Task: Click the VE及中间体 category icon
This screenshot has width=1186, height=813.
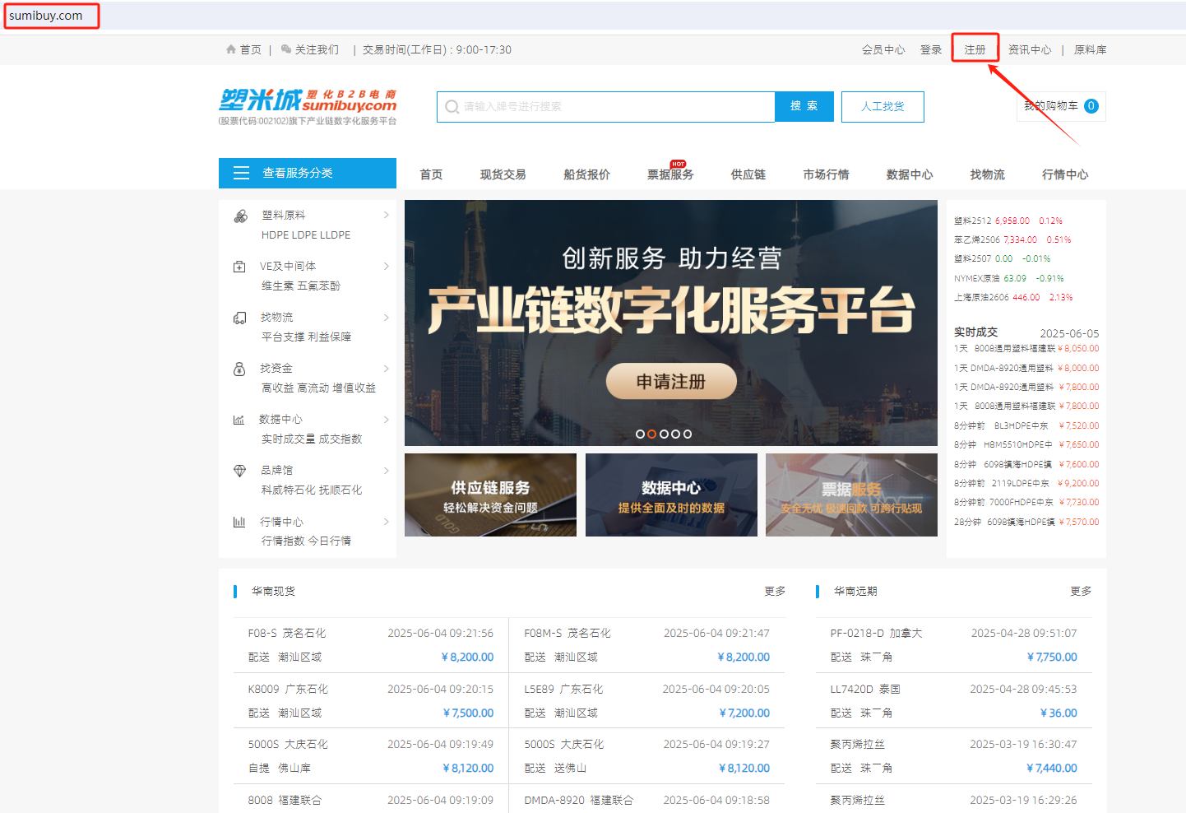Action: (239, 267)
